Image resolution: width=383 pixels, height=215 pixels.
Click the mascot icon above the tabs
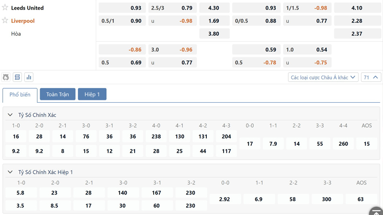click(6, 77)
